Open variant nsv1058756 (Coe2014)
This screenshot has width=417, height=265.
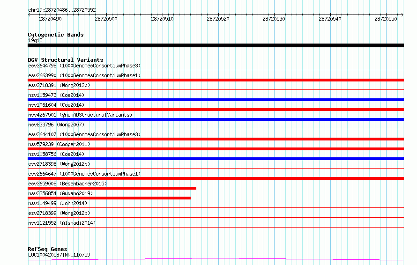[x=56, y=154]
